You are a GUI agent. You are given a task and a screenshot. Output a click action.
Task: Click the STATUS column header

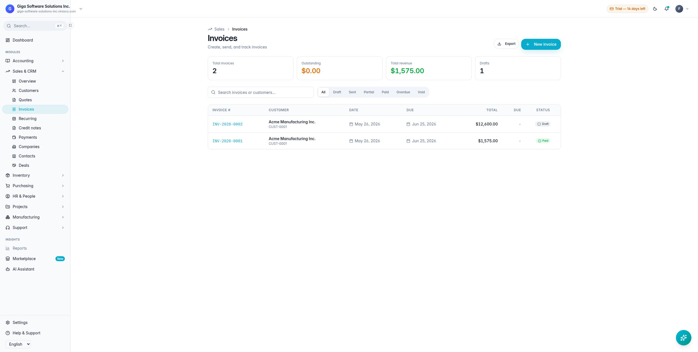[x=543, y=110]
